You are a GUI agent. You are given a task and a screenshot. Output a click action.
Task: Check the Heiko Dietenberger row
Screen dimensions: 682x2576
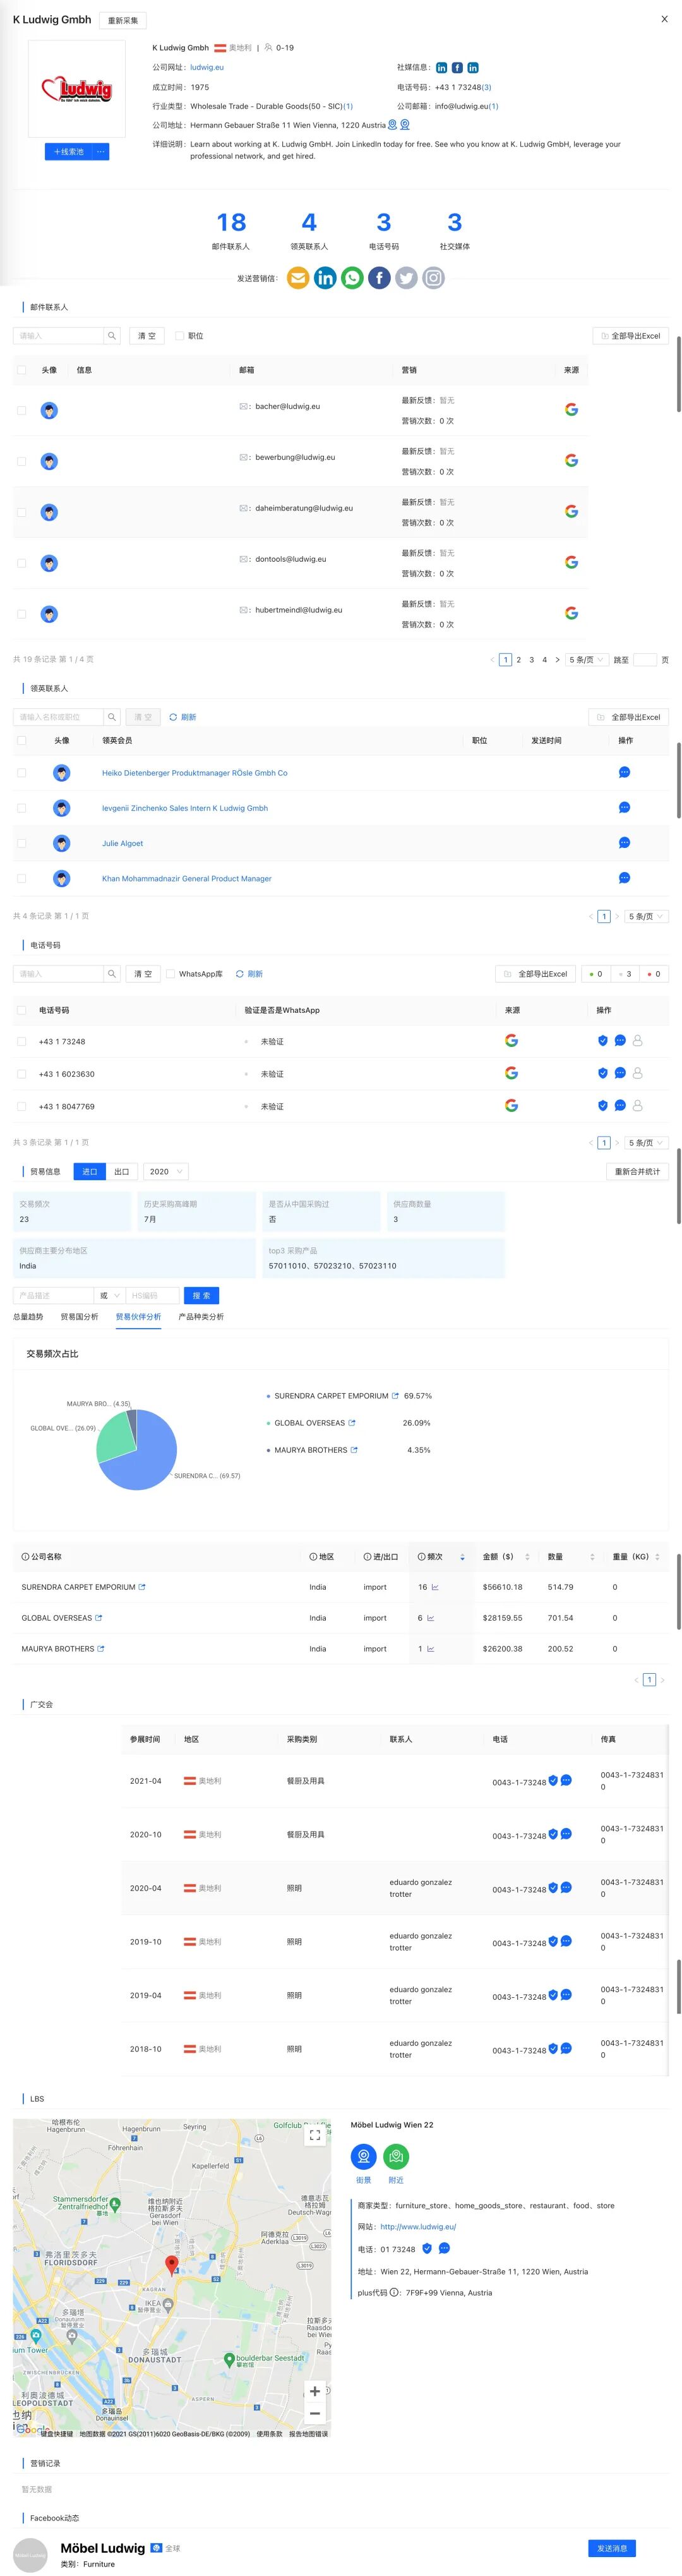(21, 772)
